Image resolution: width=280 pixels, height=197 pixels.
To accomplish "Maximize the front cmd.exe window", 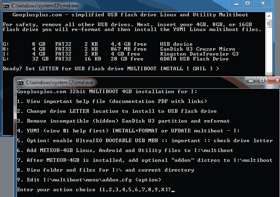I will click(262, 81).
